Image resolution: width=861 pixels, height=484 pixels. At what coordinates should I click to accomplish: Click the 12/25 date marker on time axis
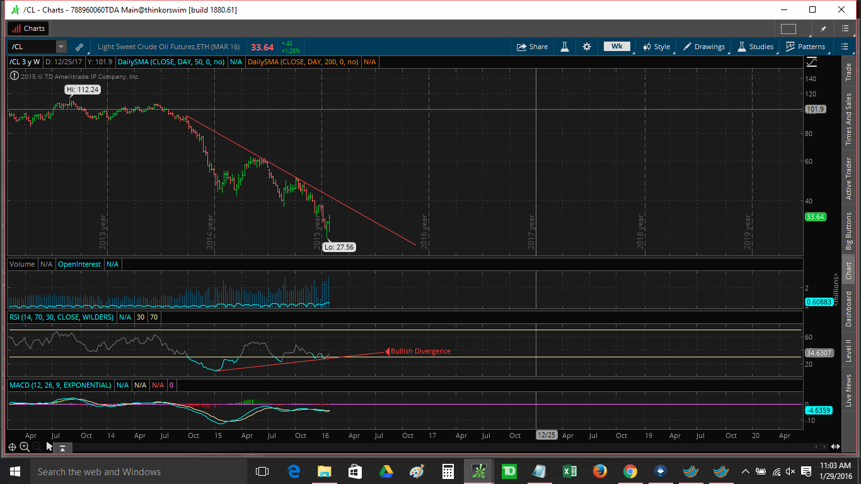pos(546,435)
